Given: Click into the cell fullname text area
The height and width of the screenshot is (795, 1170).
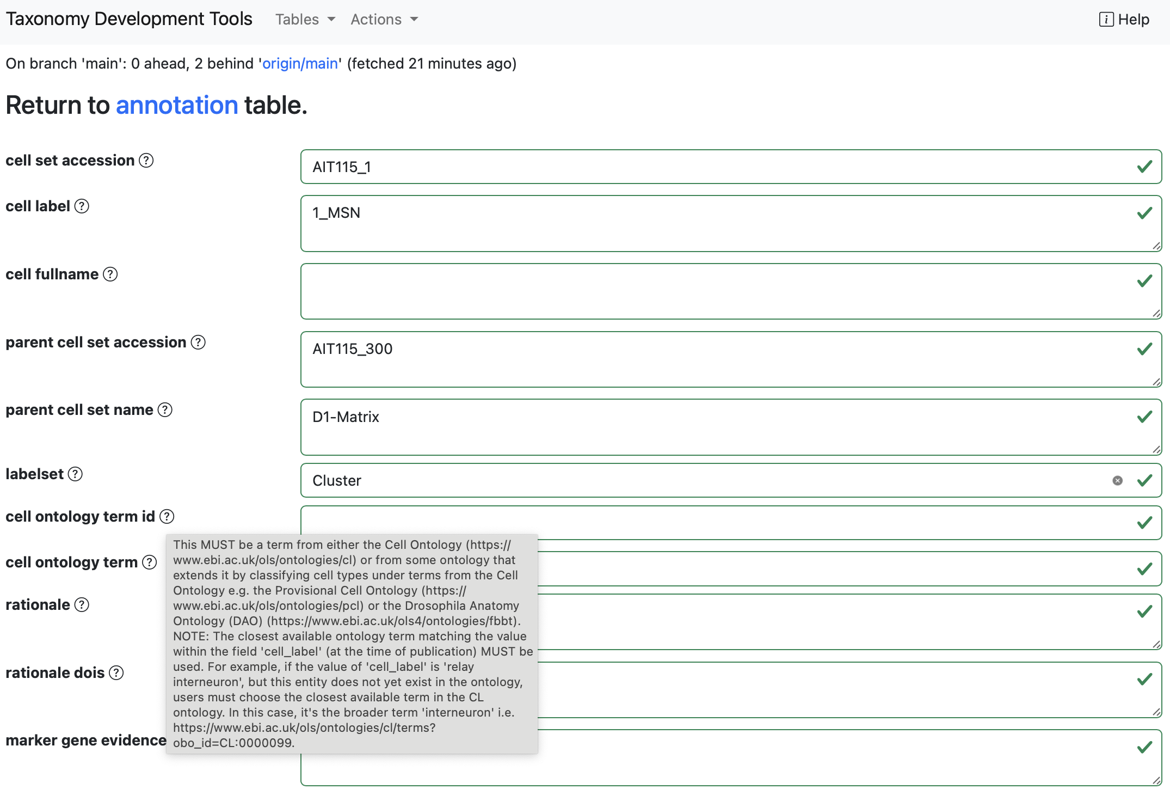Looking at the screenshot, I should pos(707,291).
